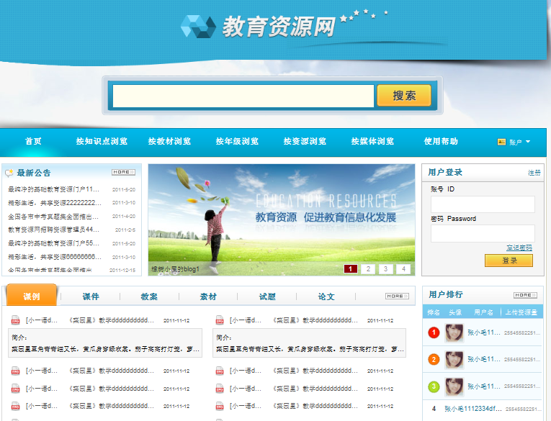Click the 最新公告 speech bubble icon

(9, 173)
